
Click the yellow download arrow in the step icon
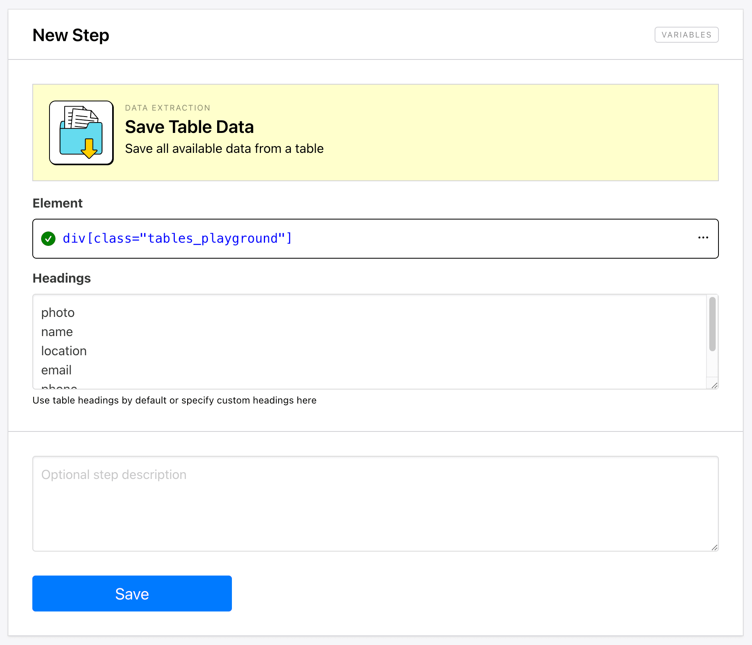(89, 148)
